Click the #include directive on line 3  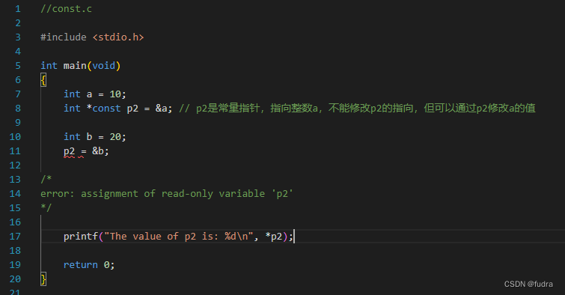point(64,37)
